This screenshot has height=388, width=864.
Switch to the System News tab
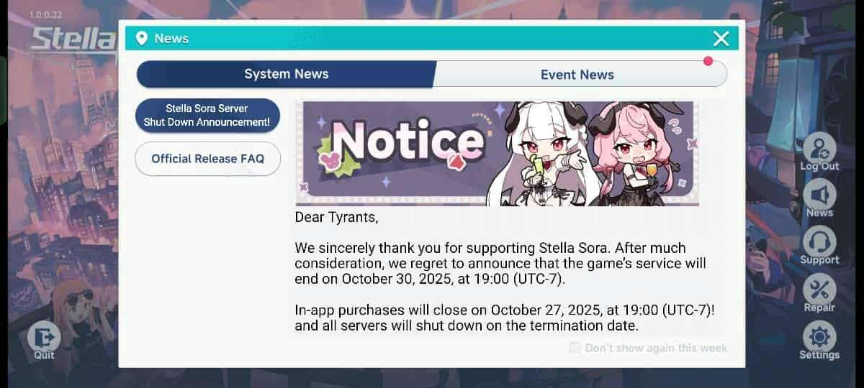tap(286, 74)
